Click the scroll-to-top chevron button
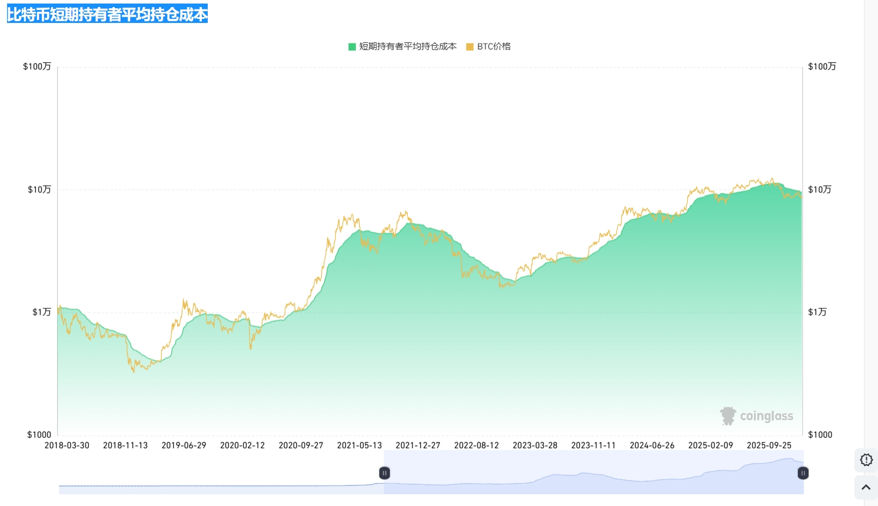This screenshot has width=878, height=506. [x=866, y=487]
